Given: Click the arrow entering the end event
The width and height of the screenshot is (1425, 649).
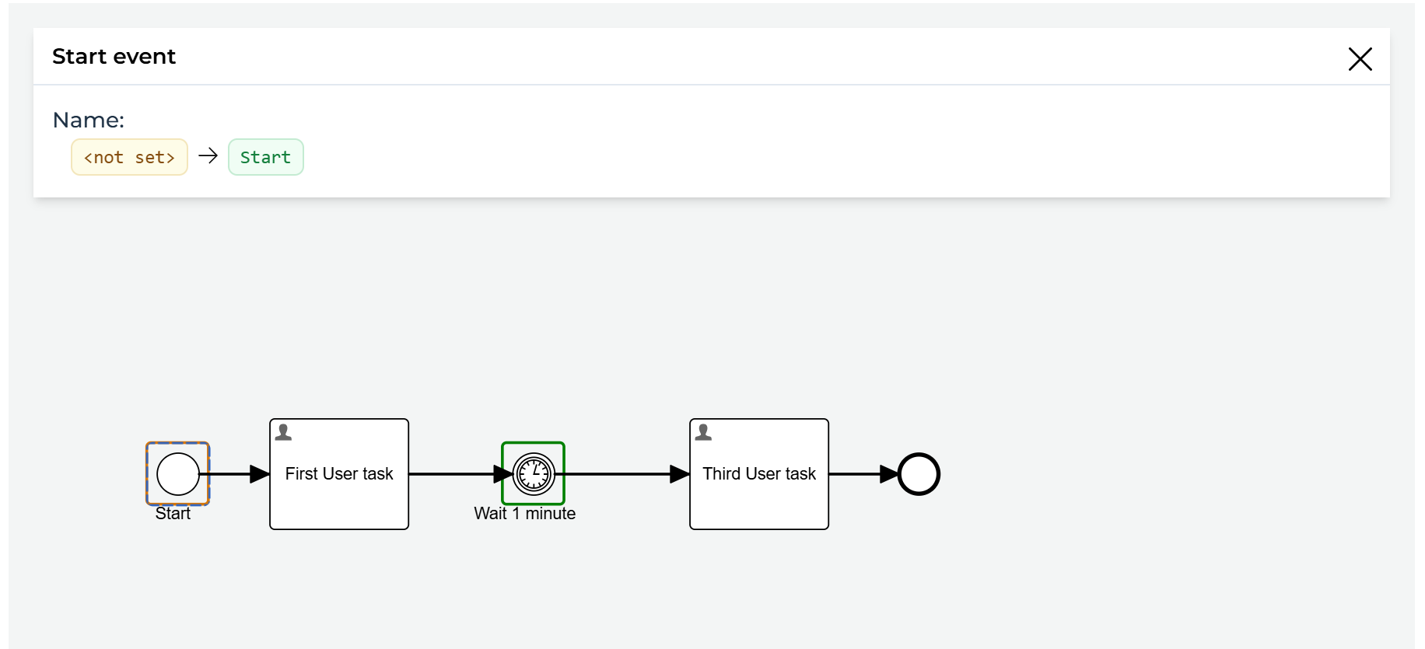Looking at the screenshot, I should pos(863,473).
